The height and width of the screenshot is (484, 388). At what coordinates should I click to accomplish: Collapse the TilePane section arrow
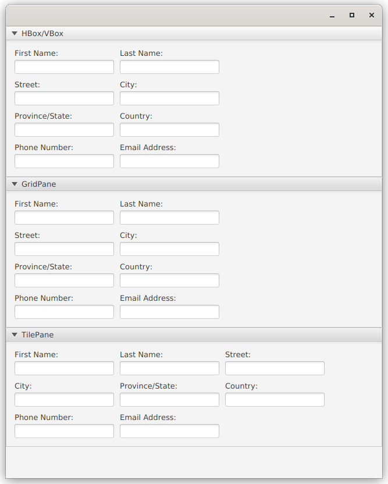click(15, 334)
